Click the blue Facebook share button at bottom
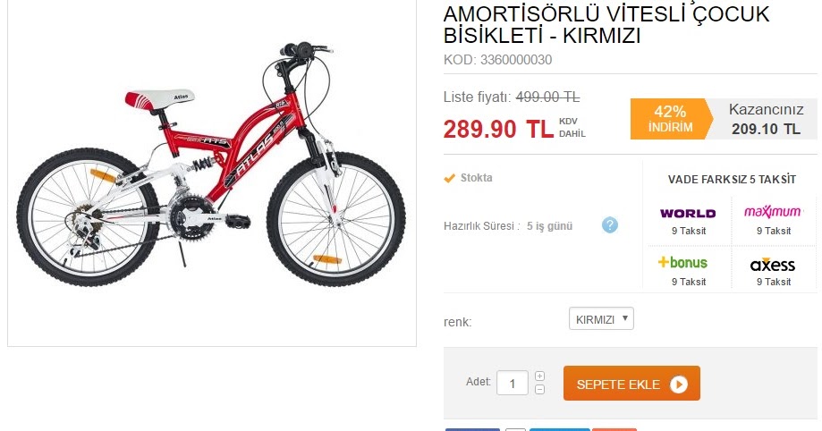 coord(472,429)
